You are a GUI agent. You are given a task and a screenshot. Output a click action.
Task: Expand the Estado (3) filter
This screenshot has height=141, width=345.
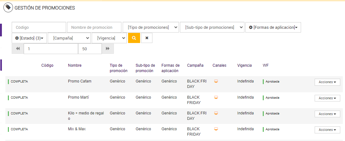tap(29, 38)
